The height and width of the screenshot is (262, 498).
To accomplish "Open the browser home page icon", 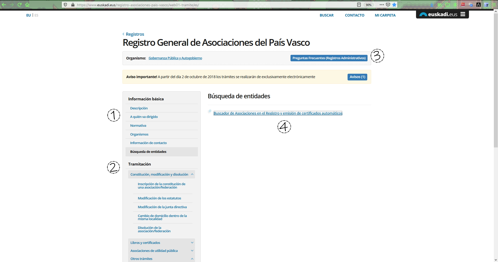I will pyautogui.click(x=27, y=5).
